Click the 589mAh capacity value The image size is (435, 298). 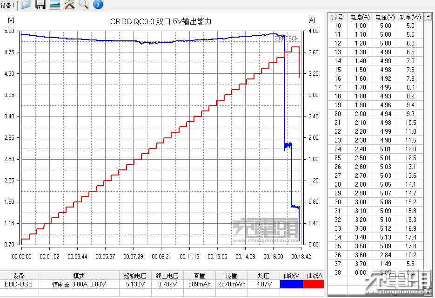(199, 284)
